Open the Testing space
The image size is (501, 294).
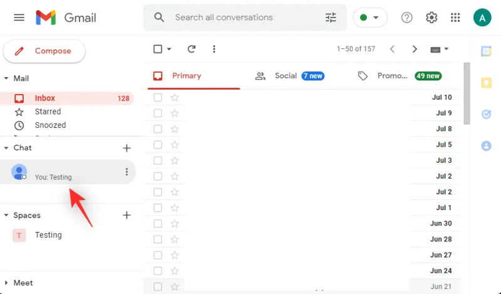point(48,235)
